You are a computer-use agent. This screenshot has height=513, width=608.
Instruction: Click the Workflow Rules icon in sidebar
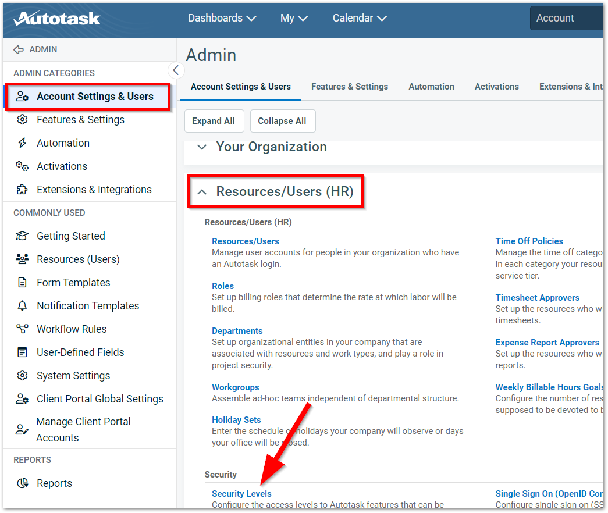(x=22, y=329)
